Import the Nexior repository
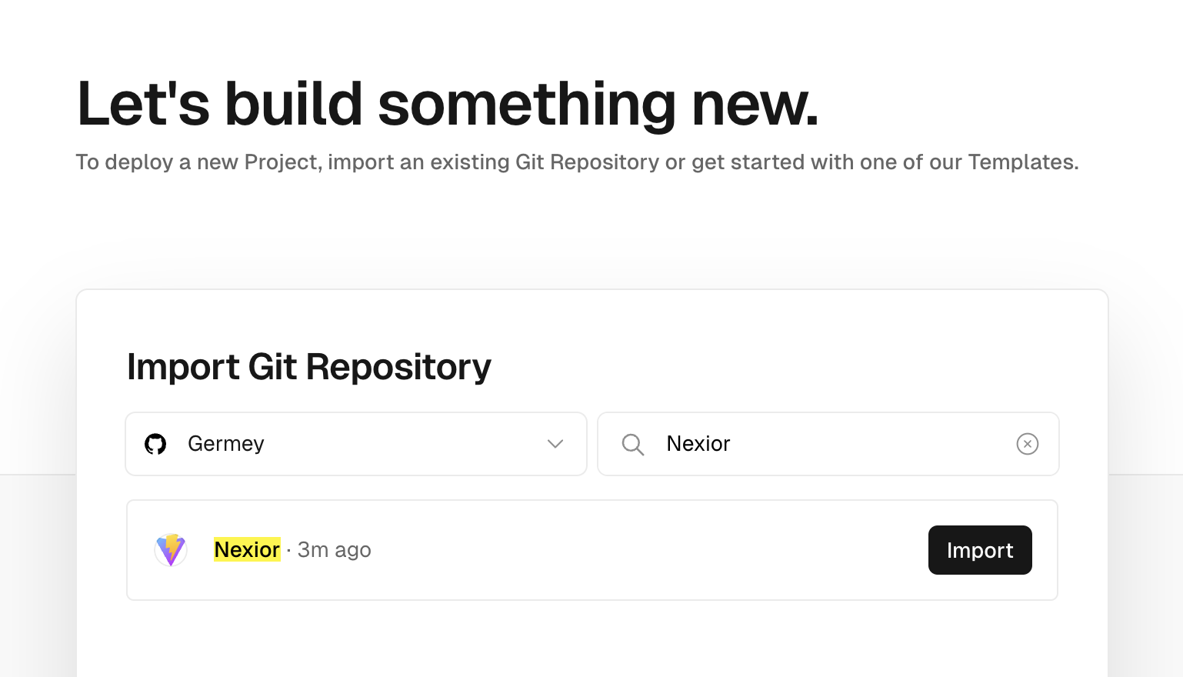The height and width of the screenshot is (677, 1183). point(980,550)
